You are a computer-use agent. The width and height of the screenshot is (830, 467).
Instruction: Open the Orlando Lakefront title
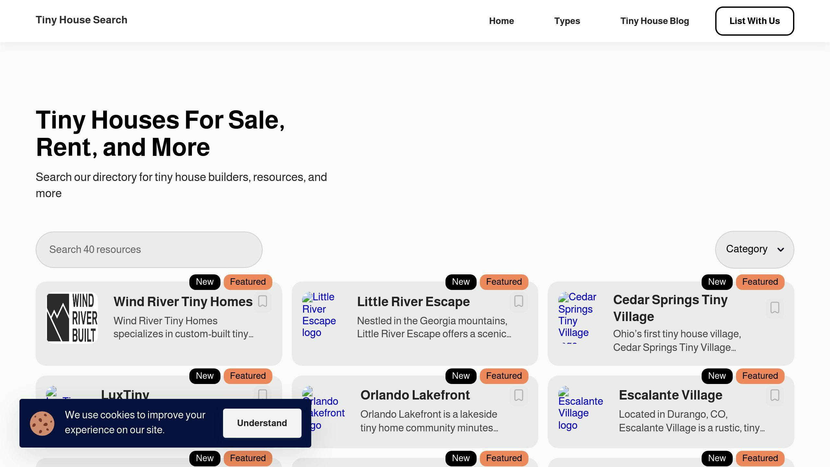pos(415,395)
